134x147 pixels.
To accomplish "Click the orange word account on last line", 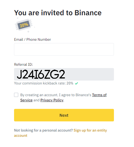I will pos(21,135).
